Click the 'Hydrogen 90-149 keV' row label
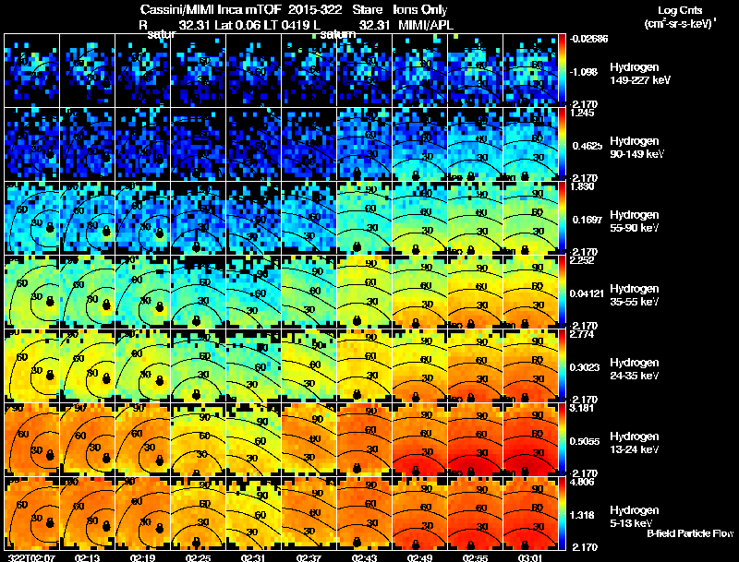 point(636,148)
